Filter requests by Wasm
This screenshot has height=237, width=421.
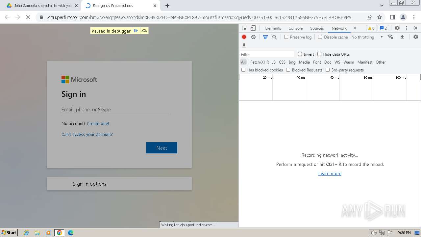pos(349,62)
